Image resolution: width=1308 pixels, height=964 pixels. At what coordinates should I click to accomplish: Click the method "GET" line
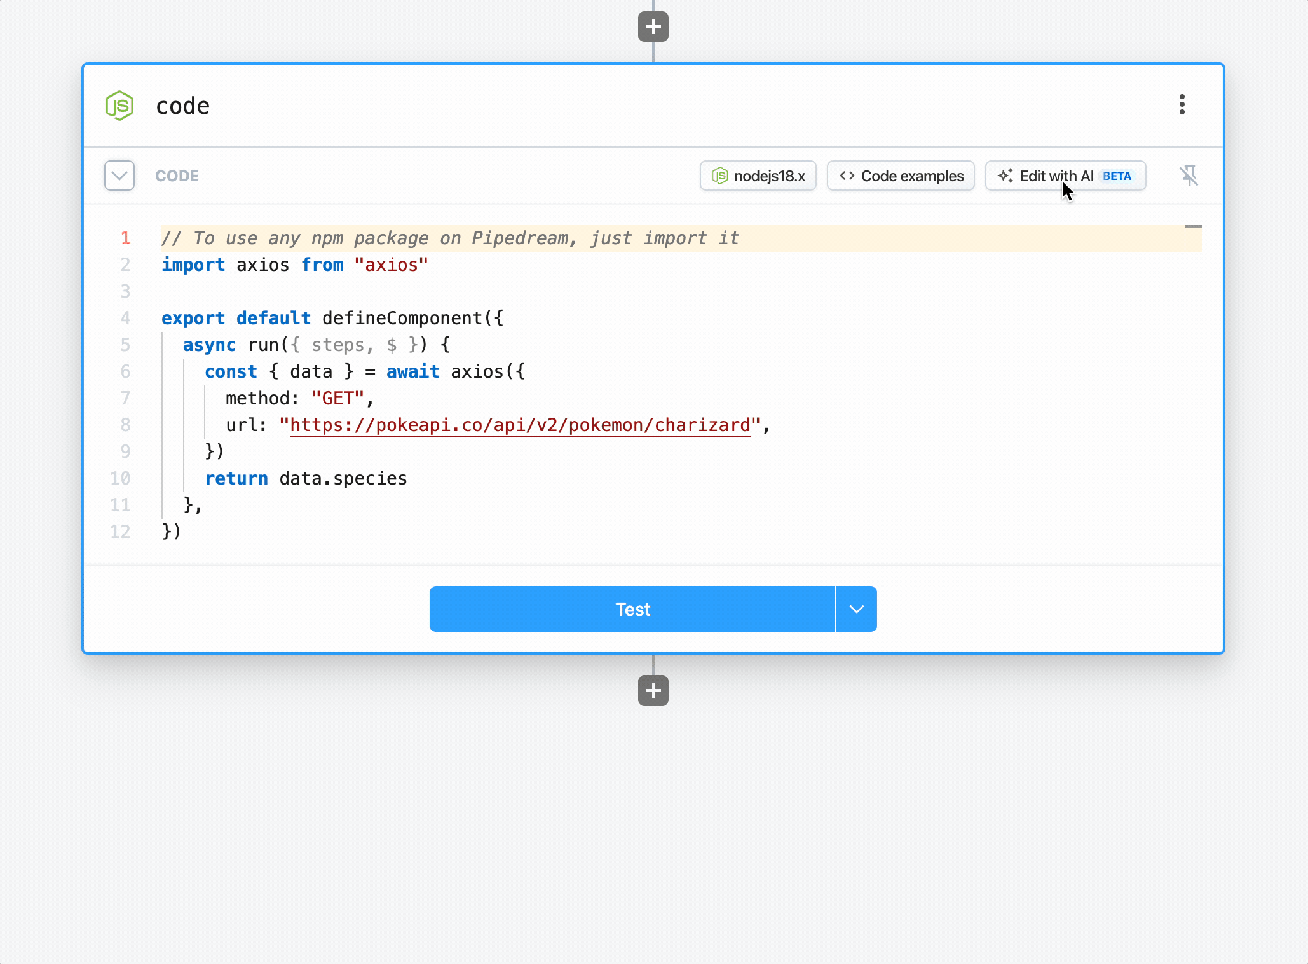tap(300, 398)
